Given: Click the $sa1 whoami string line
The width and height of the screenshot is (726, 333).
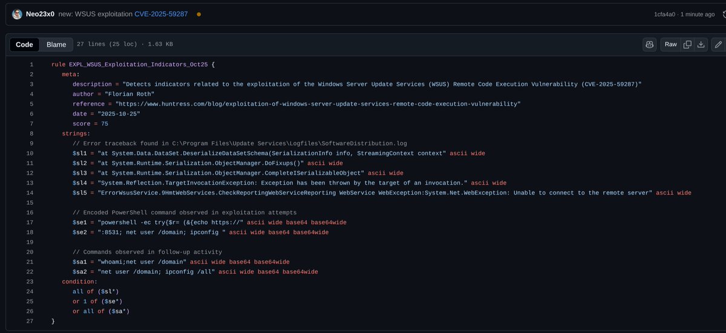Looking at the screenshot, I should coord(181,262).
